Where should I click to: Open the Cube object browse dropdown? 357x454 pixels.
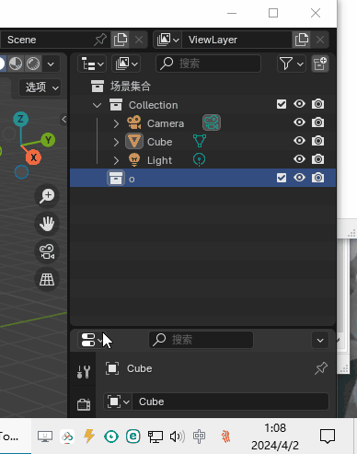tap(118, 402)
